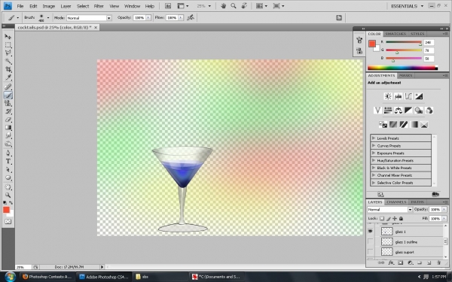Add a Levels adjustment
The width and height of the screenshot is (452, 282).
click(x=399, y=96)
